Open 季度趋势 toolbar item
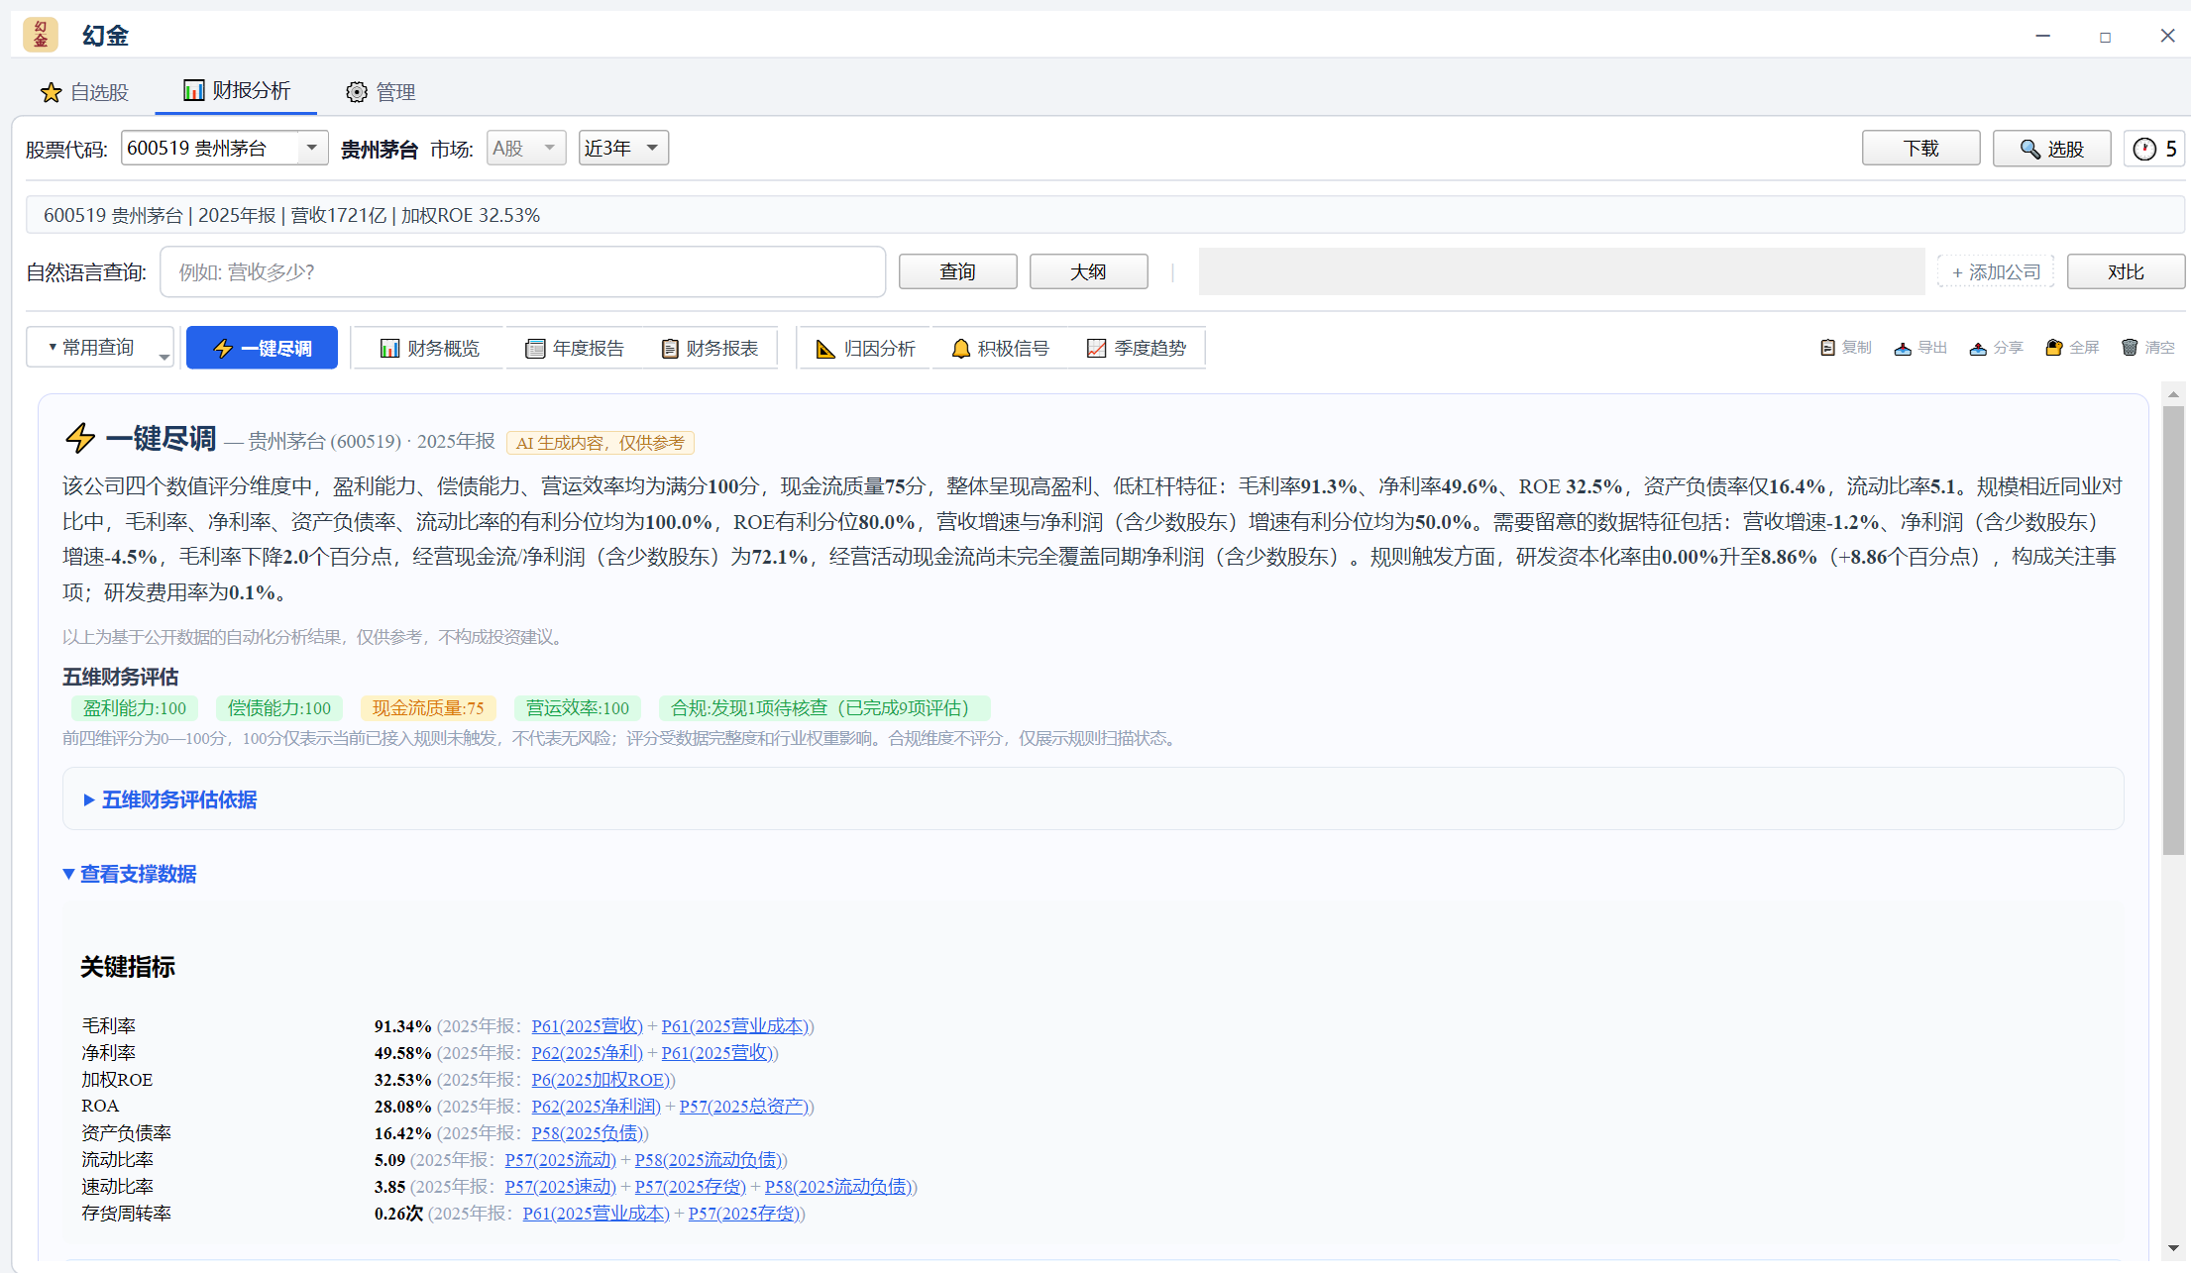The width and height of the screenshot is (2191, 1273). pyautogui.click(x=1137, y=349)
